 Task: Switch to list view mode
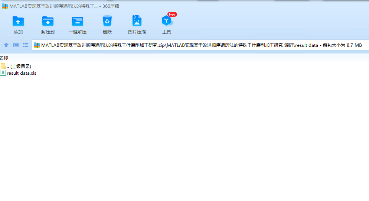tap(26, 45)
